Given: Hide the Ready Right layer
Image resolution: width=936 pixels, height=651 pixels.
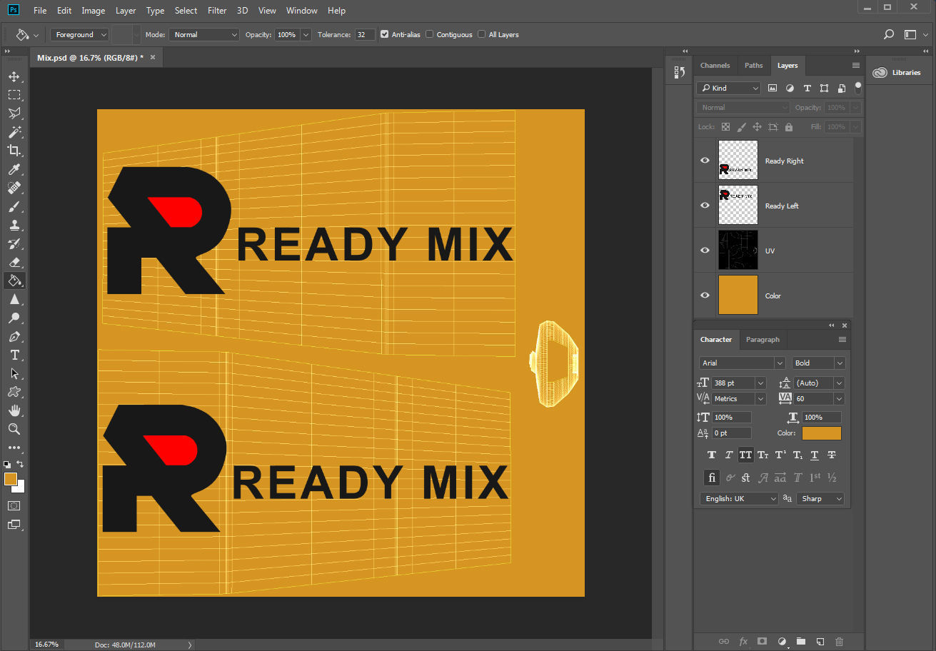Looking at the screenshot, I should click(x=705, y=161).
